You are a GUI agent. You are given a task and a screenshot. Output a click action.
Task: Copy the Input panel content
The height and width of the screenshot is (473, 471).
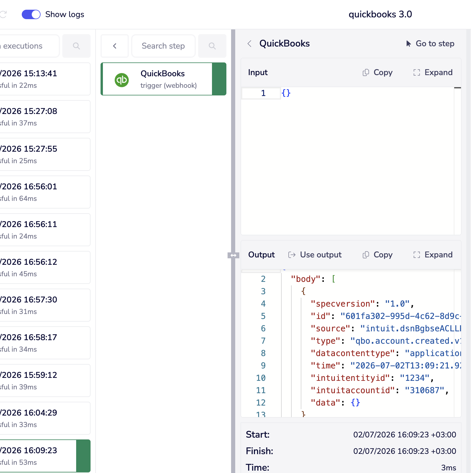pos(378,72)
